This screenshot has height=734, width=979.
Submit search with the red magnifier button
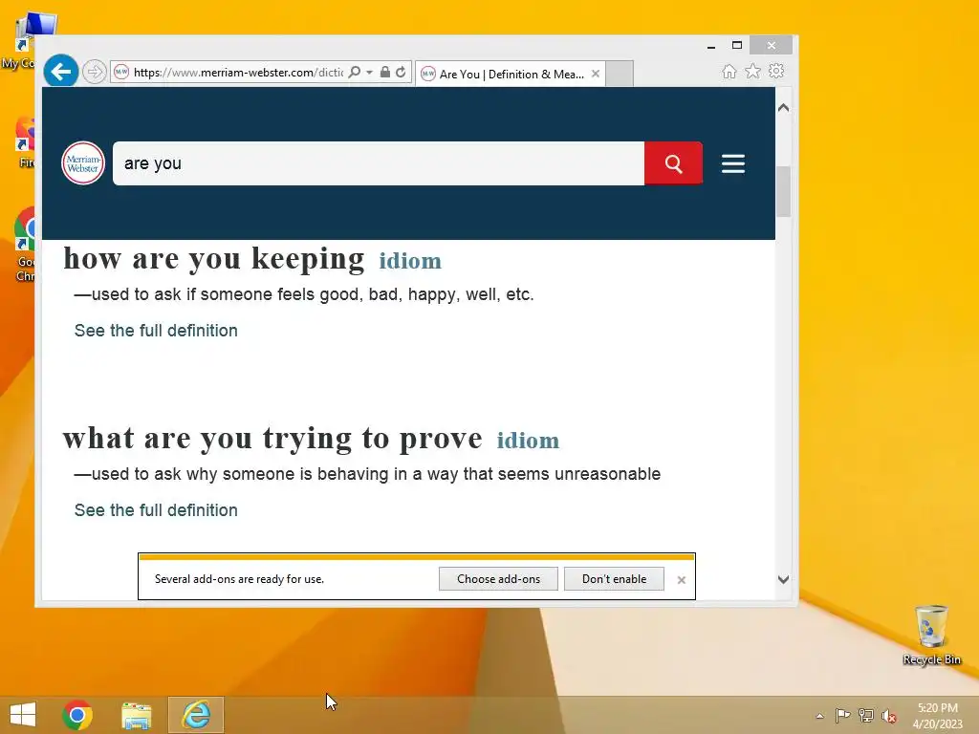tap(674, 163)
